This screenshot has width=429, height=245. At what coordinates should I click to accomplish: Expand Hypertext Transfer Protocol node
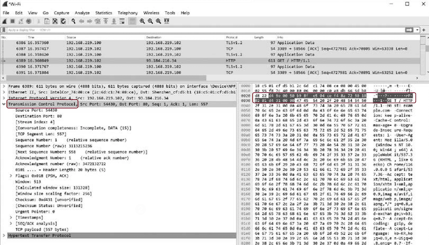pos(4,235)
